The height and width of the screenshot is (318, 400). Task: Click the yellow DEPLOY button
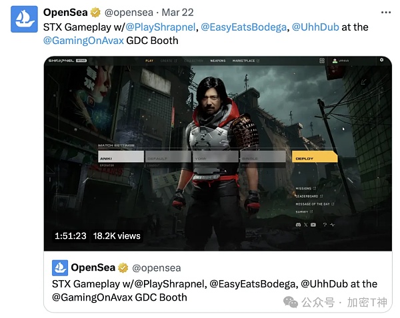[x=315, y=156]
